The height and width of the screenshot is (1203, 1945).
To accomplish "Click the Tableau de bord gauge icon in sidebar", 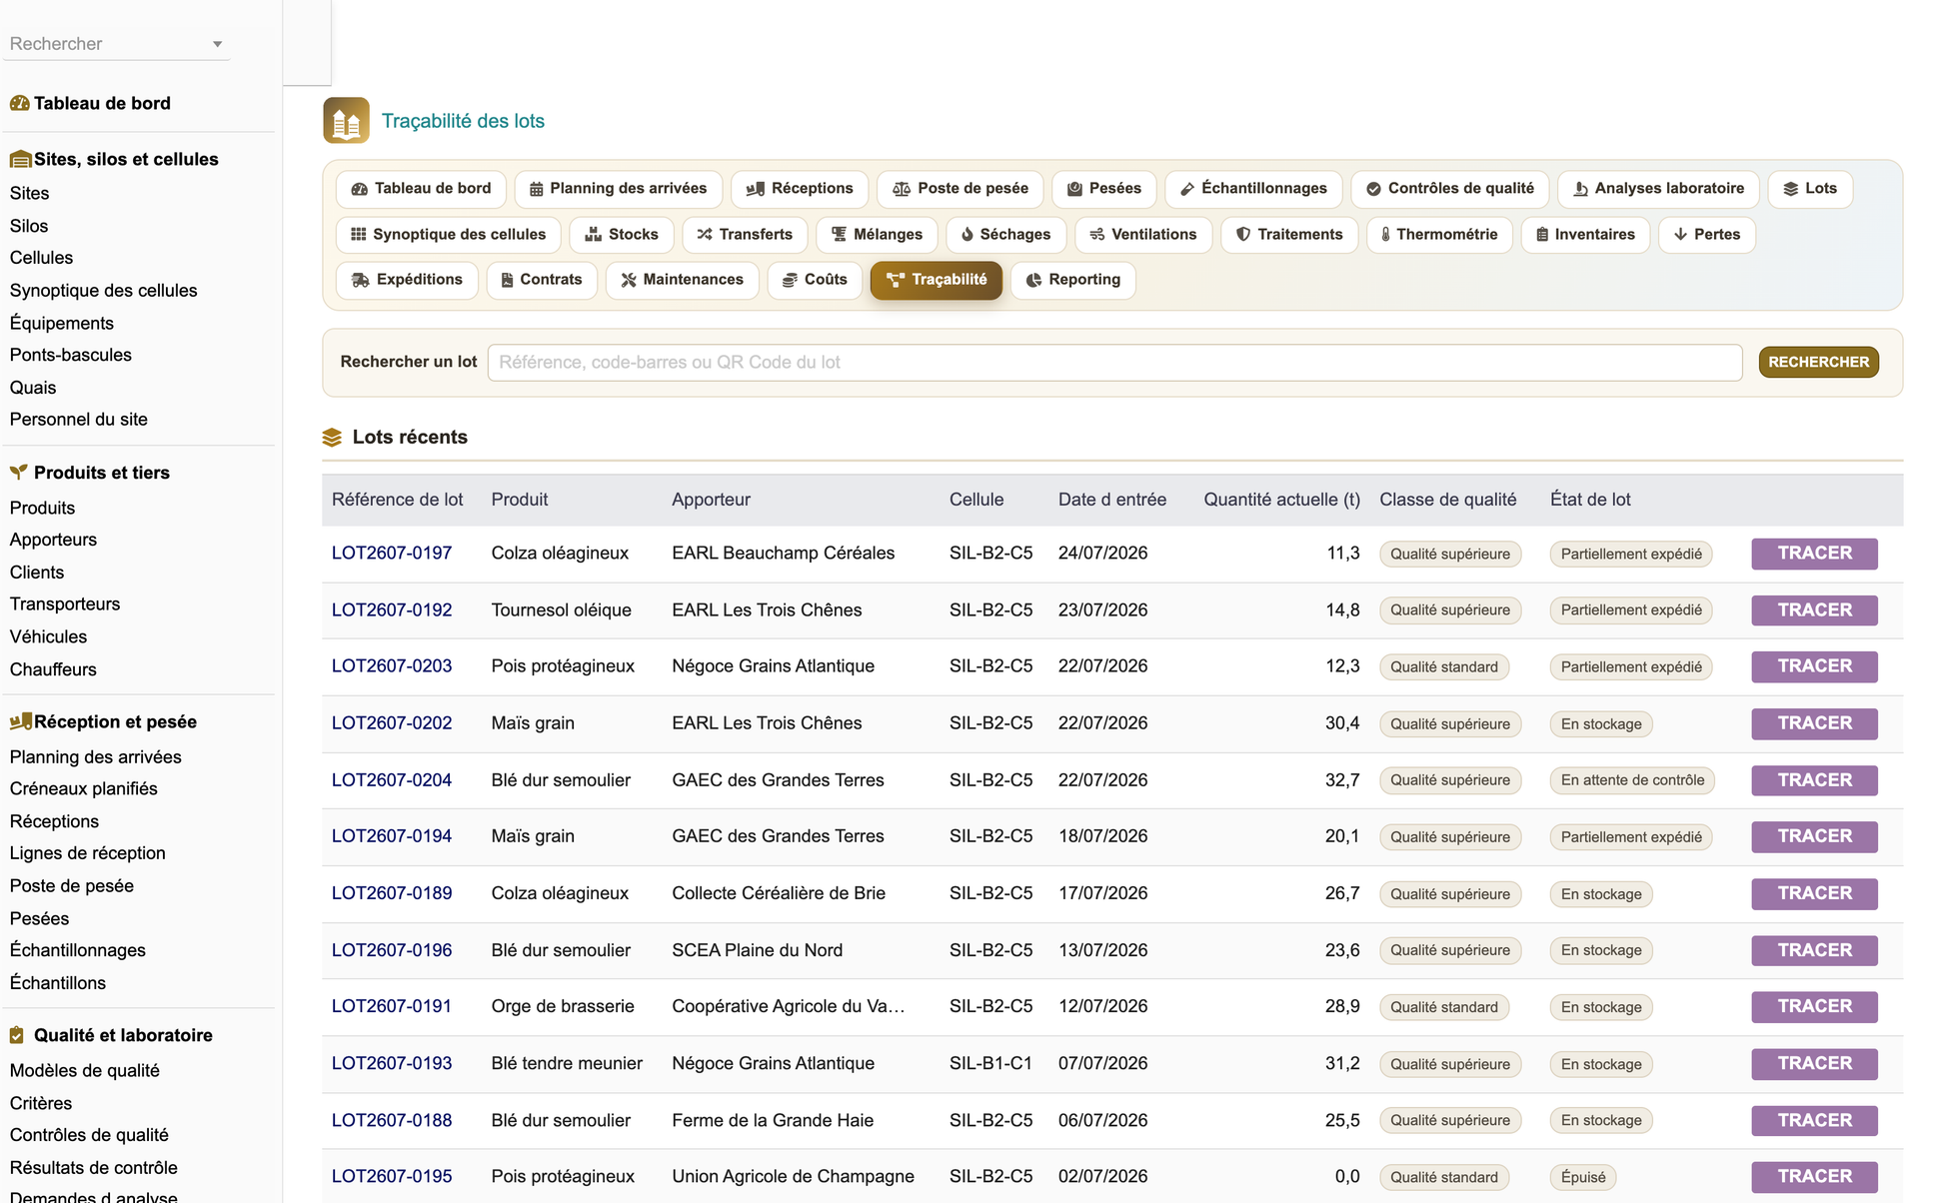I will tap(19, 103).
